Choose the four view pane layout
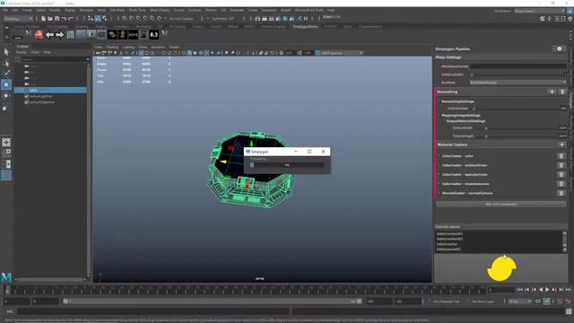574x323 pixels. coord(6,153)
